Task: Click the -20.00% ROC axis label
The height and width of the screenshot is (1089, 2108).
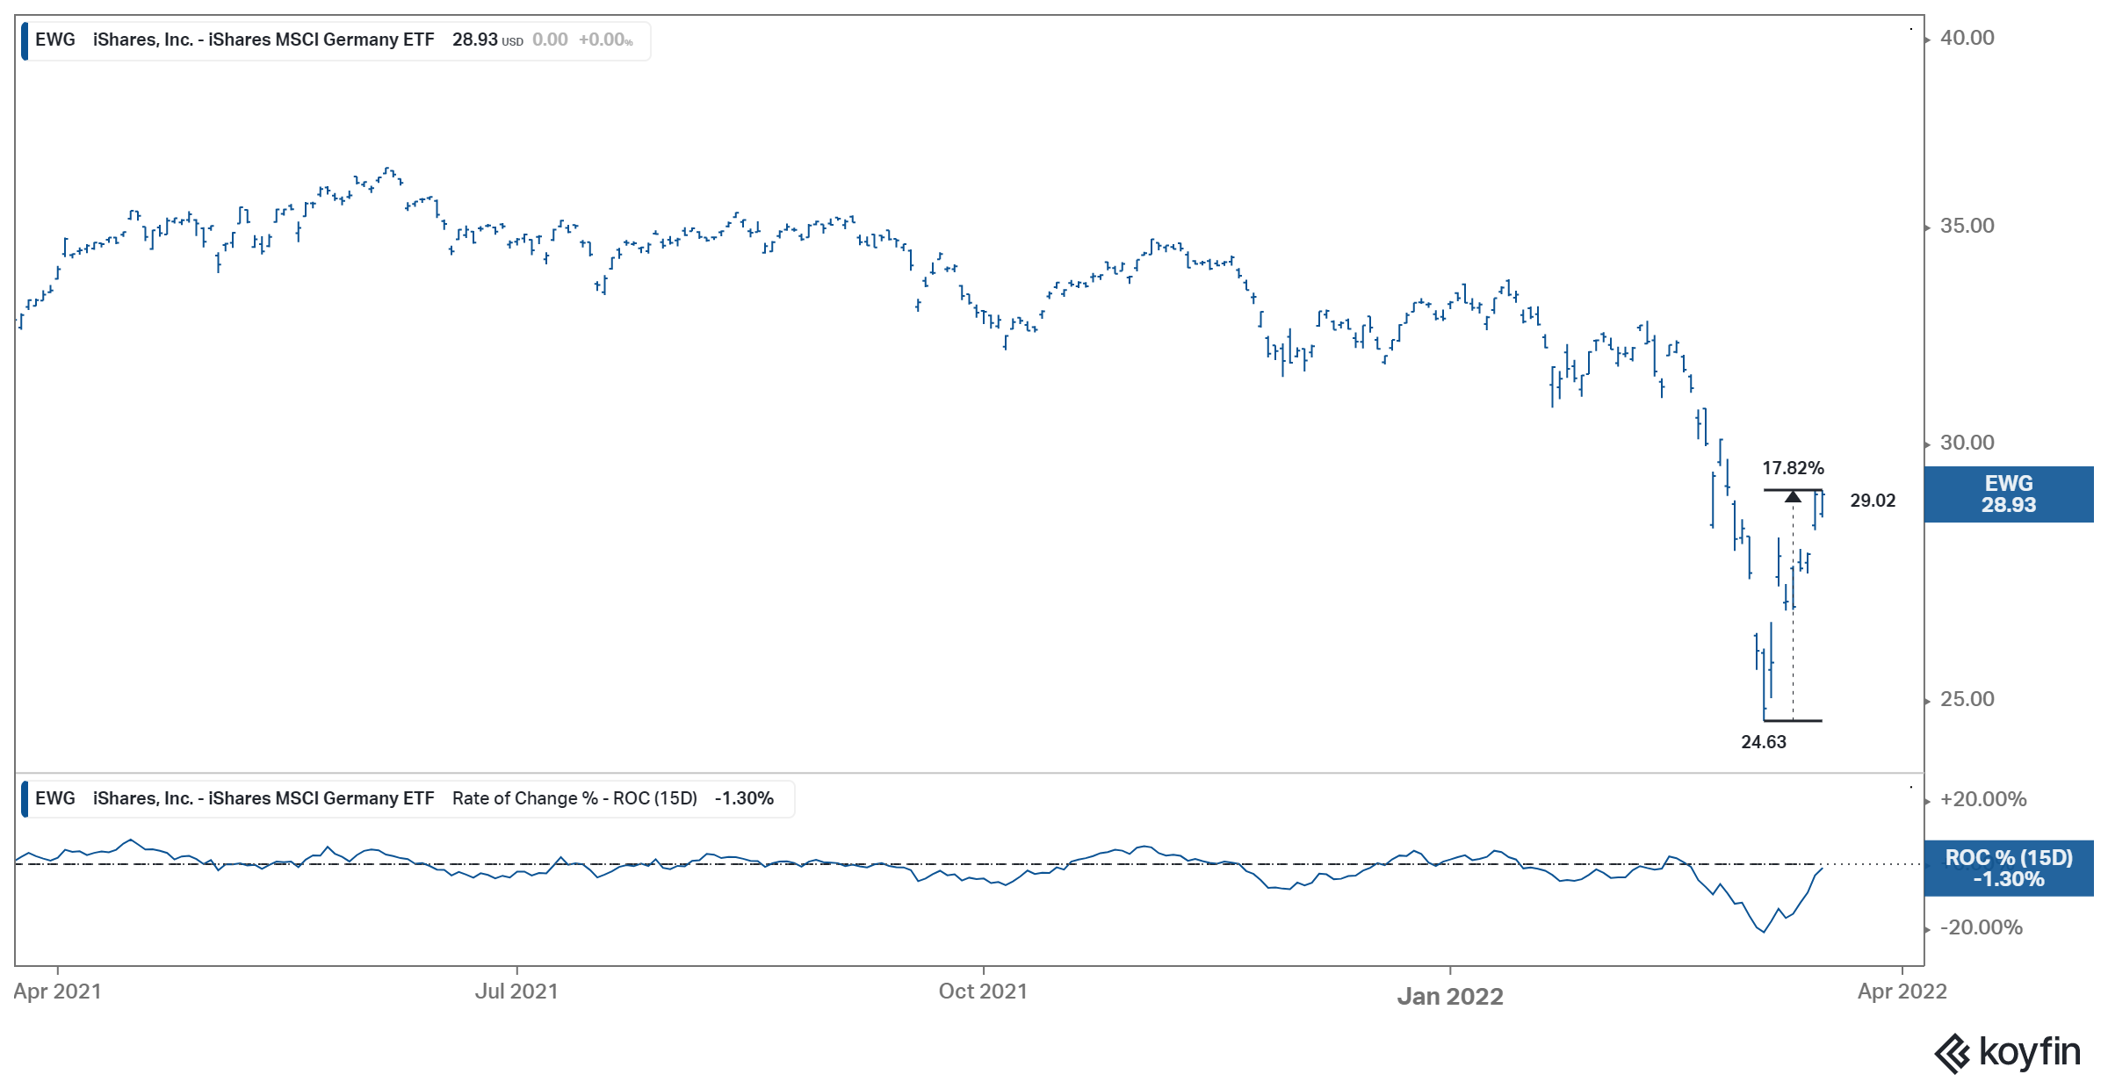Action: pyautogui.click(x=1982, y=927)
